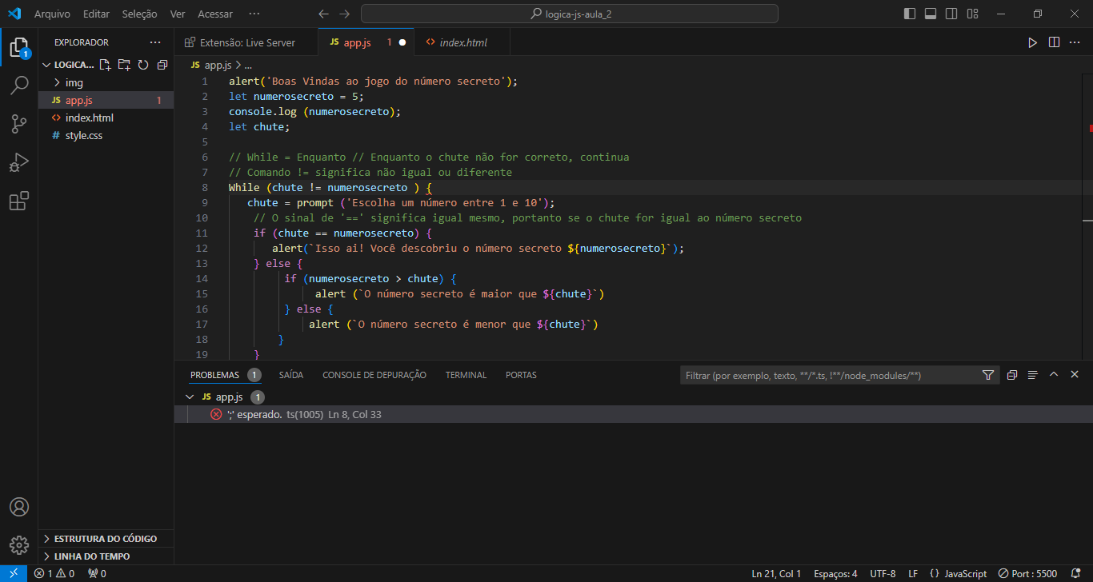Open the Arquivo menu
Screen dimensions: 1093x582
click(x=52, y=14)
